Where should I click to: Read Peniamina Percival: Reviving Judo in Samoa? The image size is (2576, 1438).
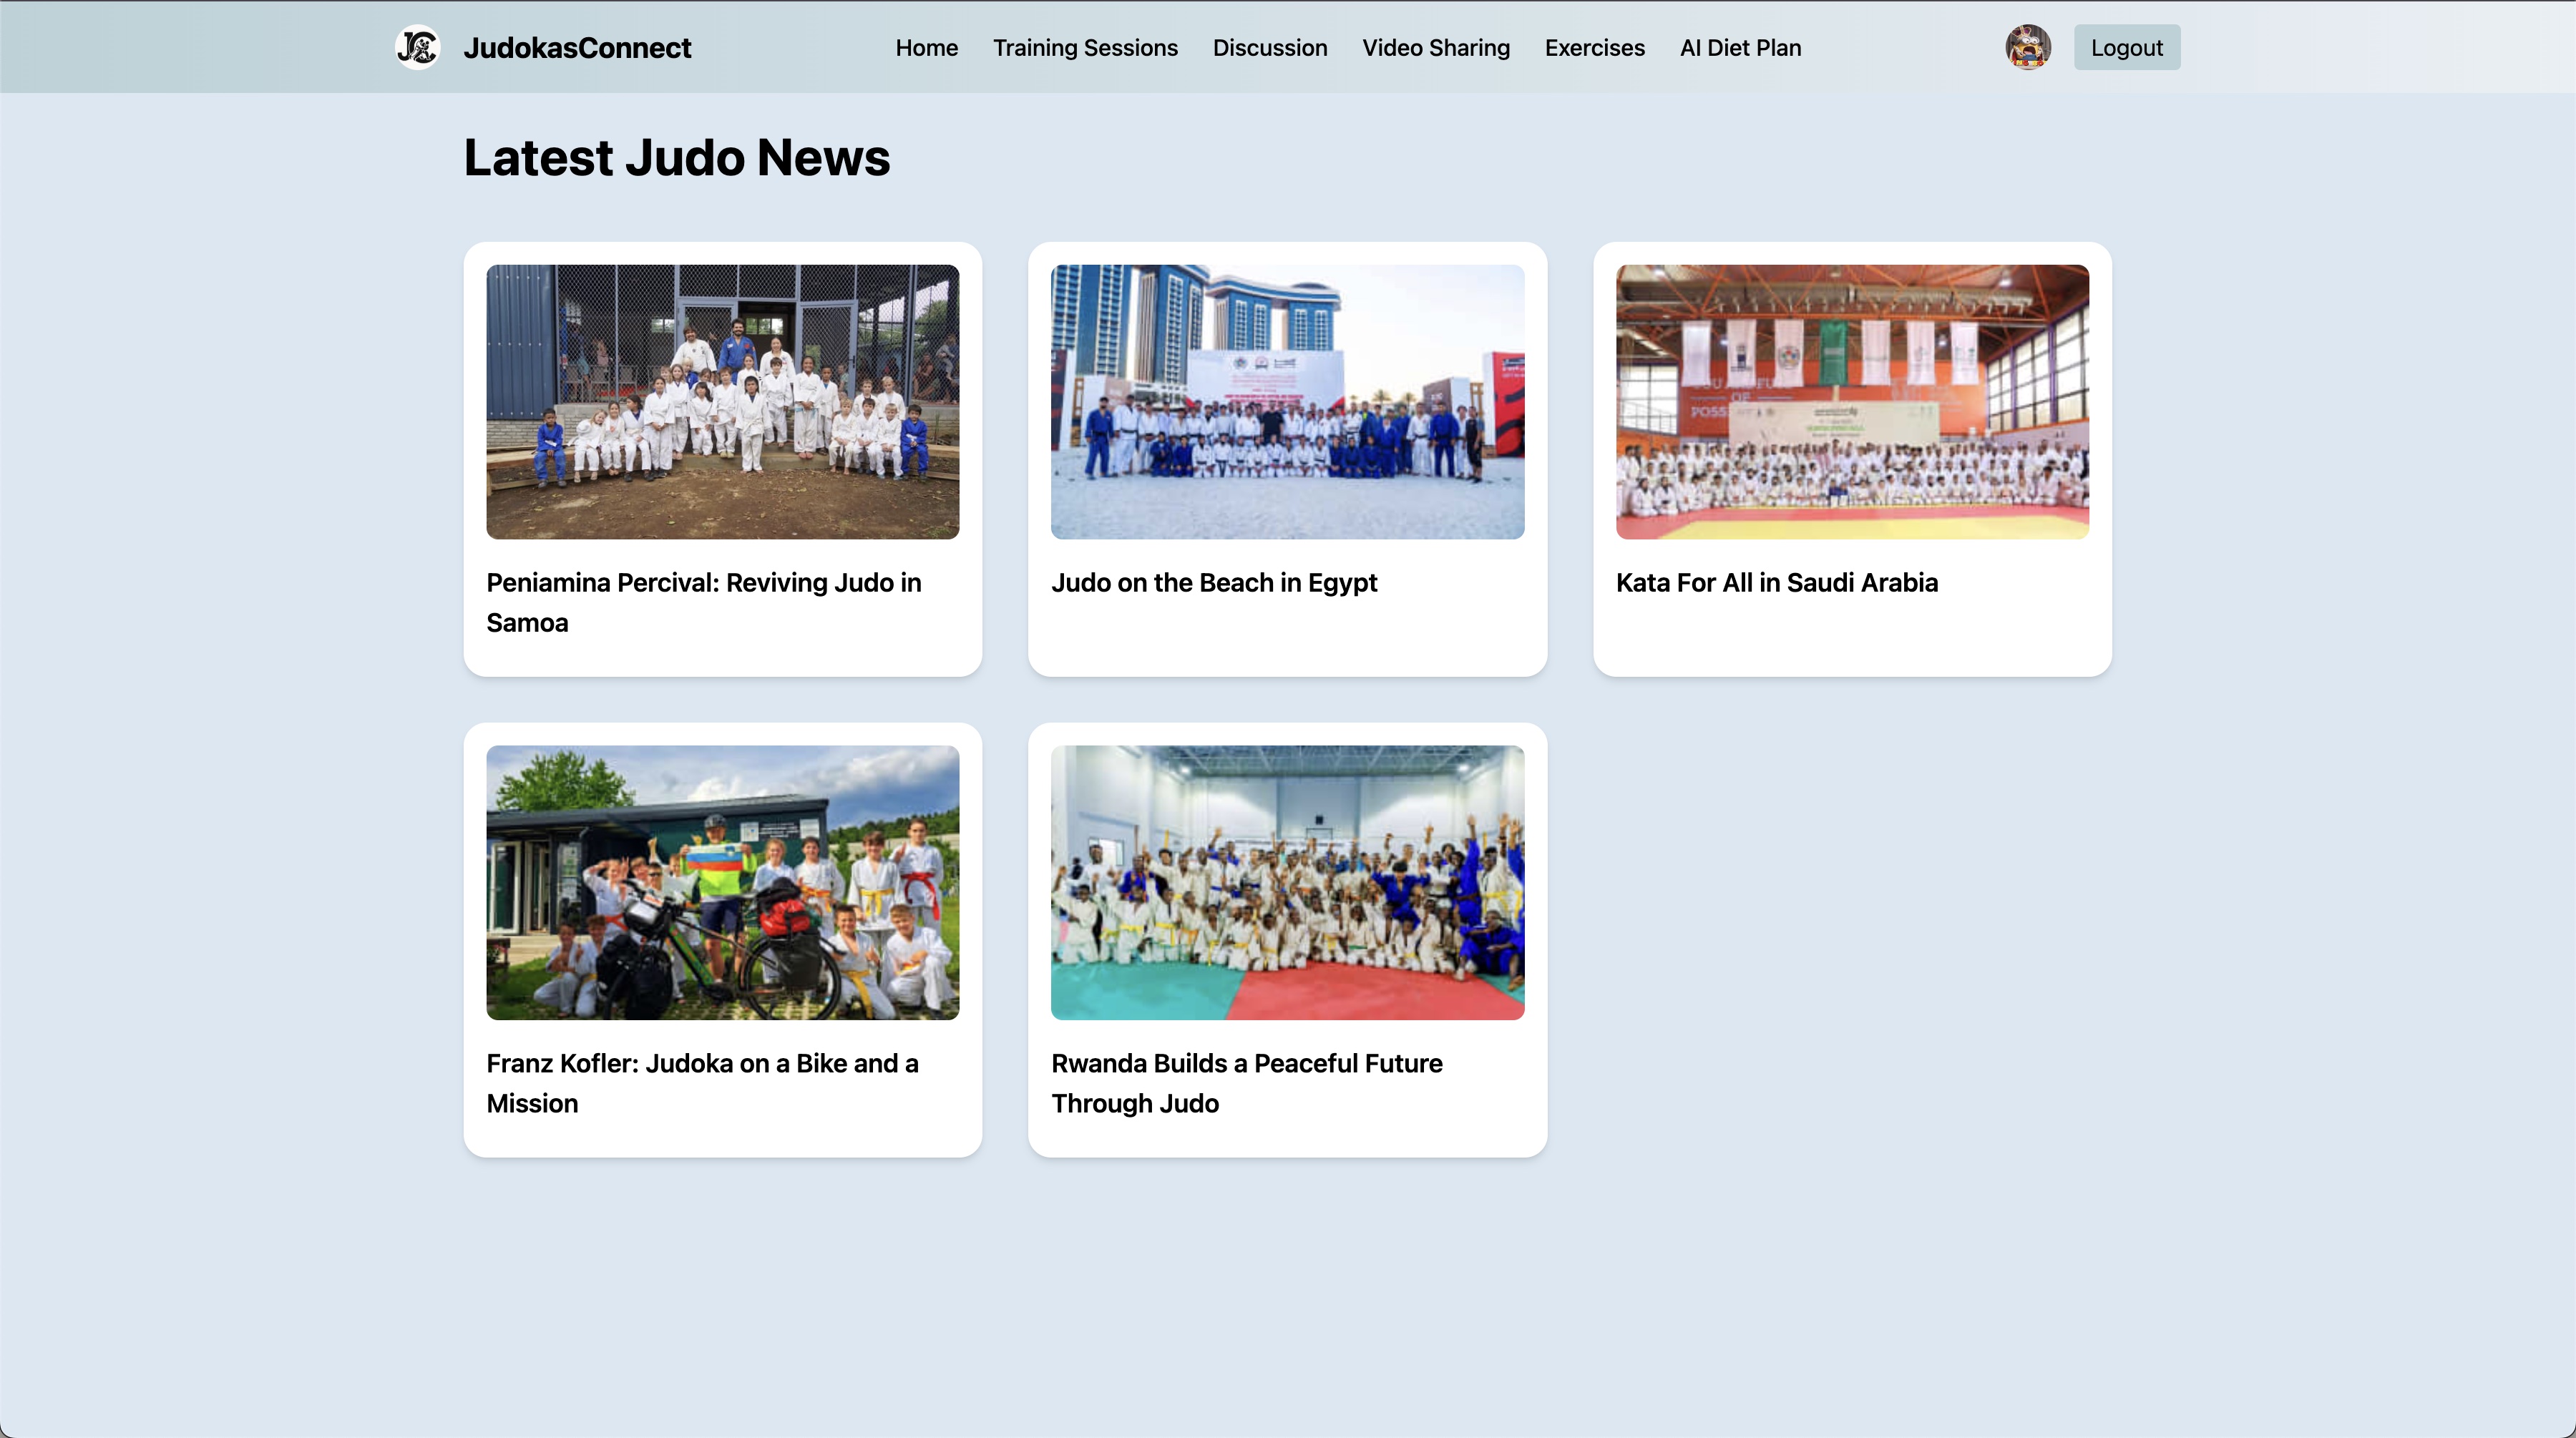pos(703,602)
